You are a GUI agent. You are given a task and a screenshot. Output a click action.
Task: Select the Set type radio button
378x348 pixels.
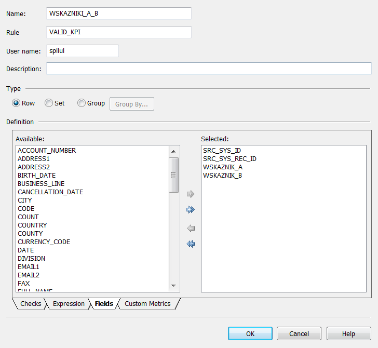pyautogui.click(x=49, y=103)
